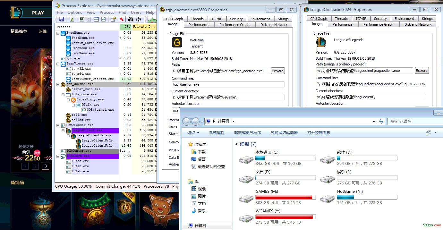Screen dimensions: 443x230
Task: Click 系统属性 in Explorer toolbar
Action: coord(217,132)
